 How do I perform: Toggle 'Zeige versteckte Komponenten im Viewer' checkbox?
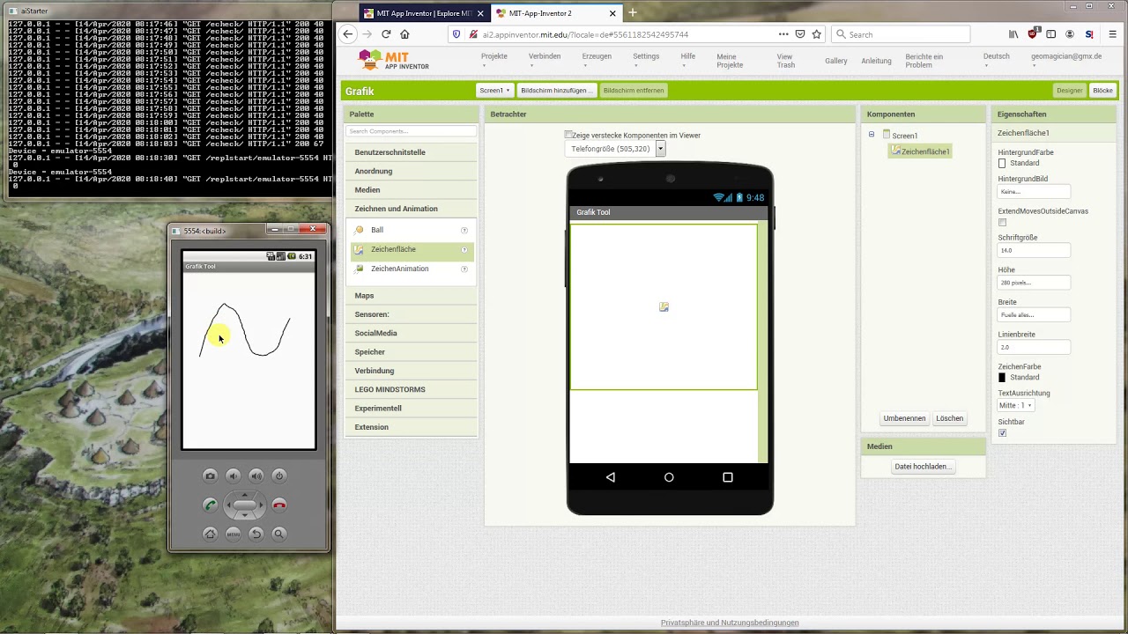point(568,135)
